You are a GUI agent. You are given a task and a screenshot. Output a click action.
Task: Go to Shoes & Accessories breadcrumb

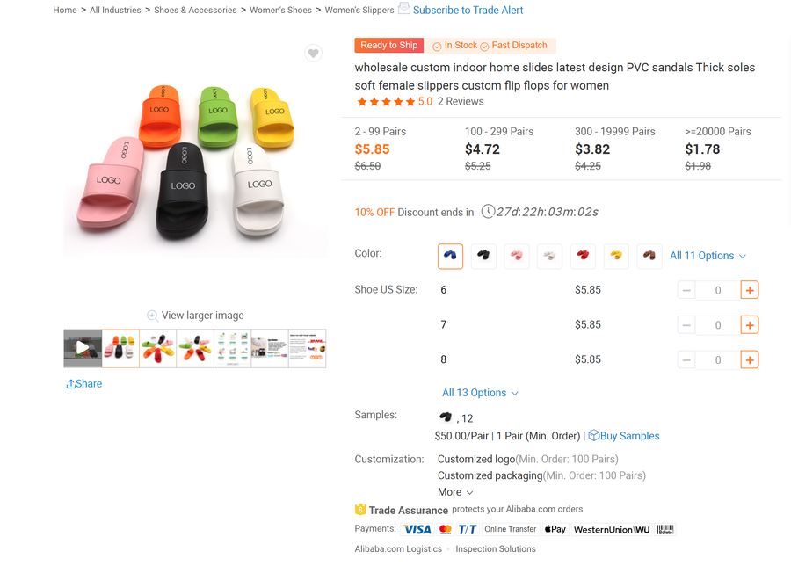click(x=195, y=10)
